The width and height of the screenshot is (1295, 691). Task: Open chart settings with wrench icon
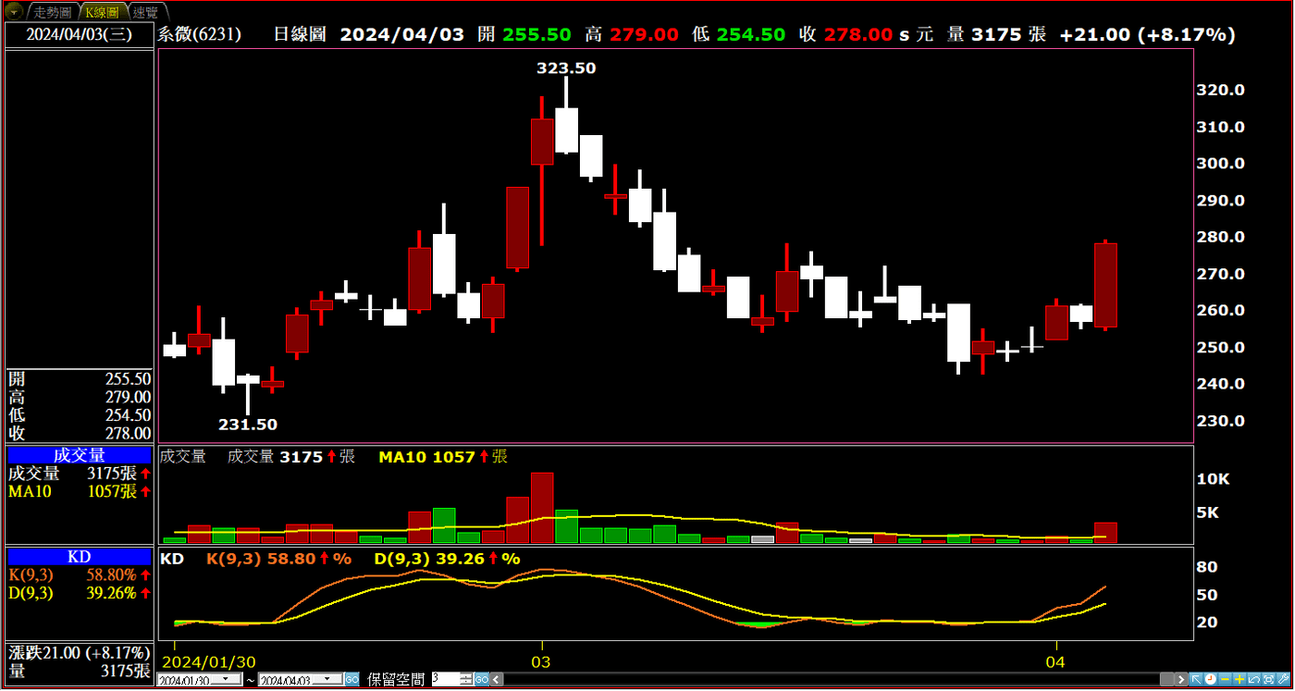[1283, 679]
